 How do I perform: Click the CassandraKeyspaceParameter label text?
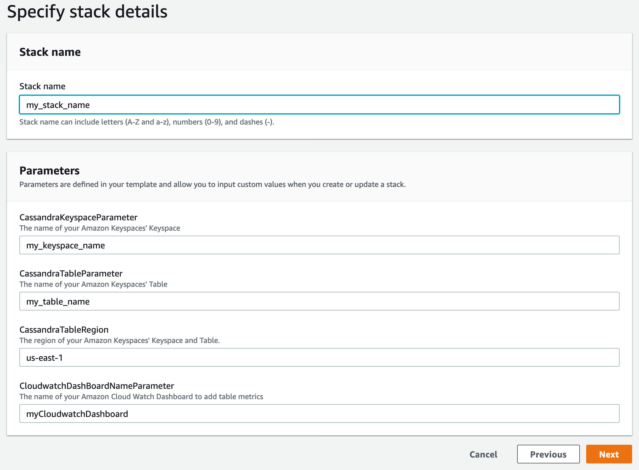click(78, 217)
